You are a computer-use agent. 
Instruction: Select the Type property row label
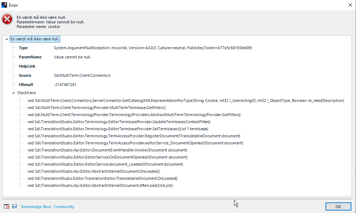point(23,48)
